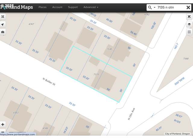This screenshot has width=193, height=139.
Task: Click the 4742 parcel label
Action: 147,15
